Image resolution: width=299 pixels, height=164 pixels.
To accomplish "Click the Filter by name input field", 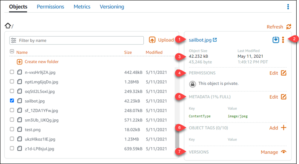I will tap(80, 40).
